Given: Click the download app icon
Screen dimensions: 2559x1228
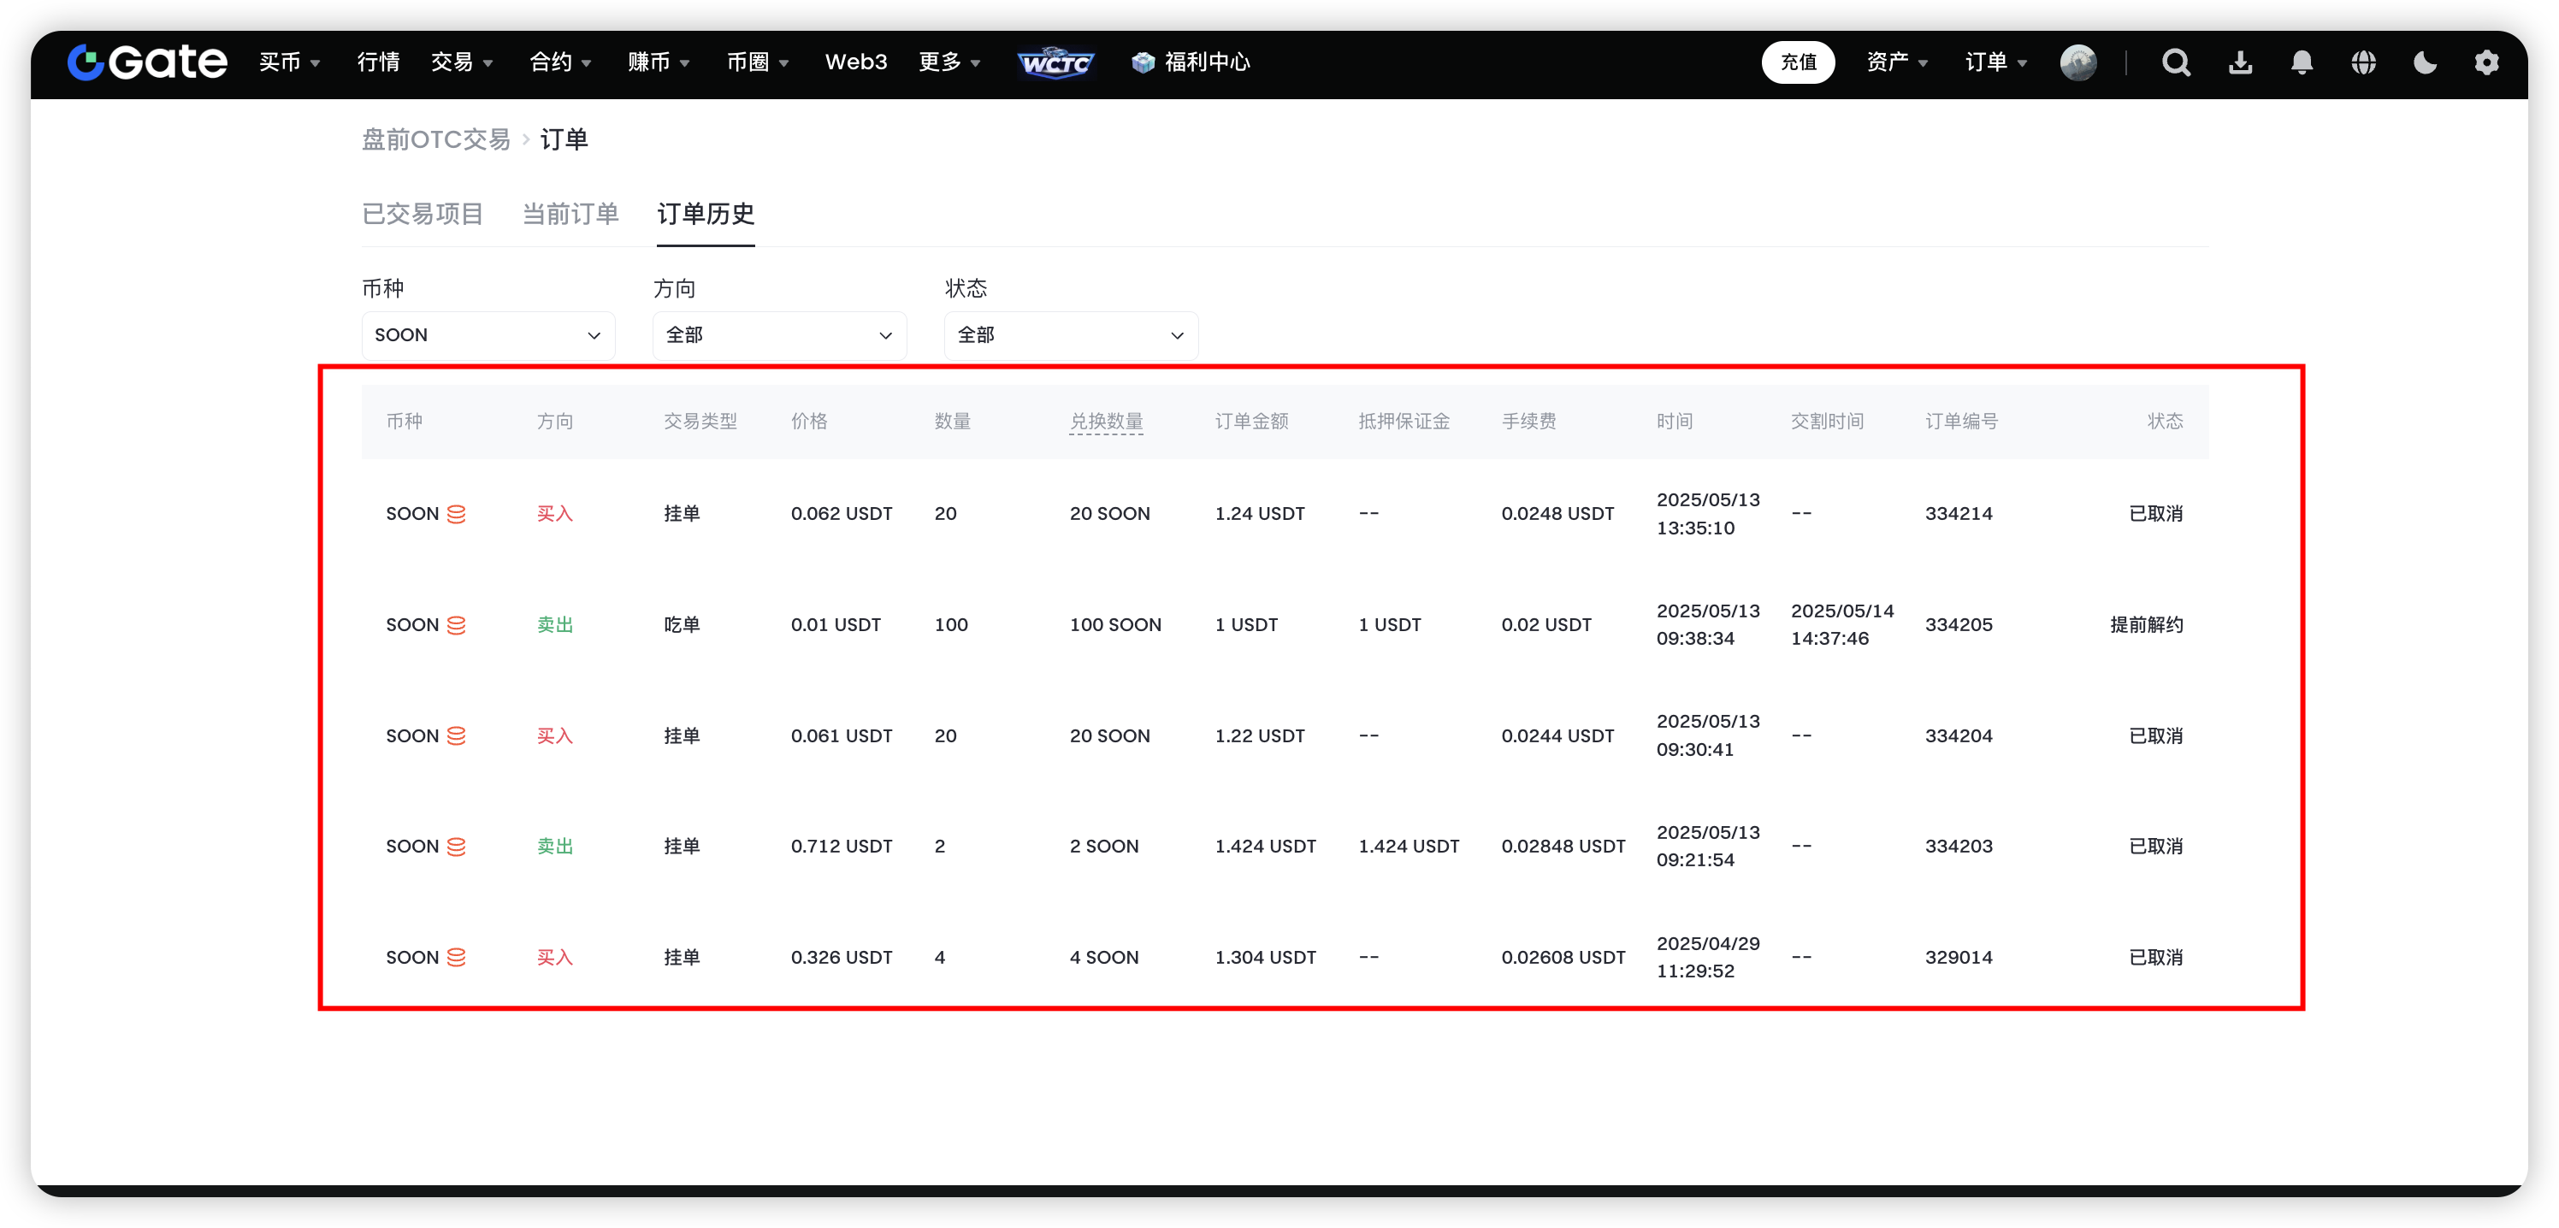Looking at the screenshot, I should pos(2239,62).
